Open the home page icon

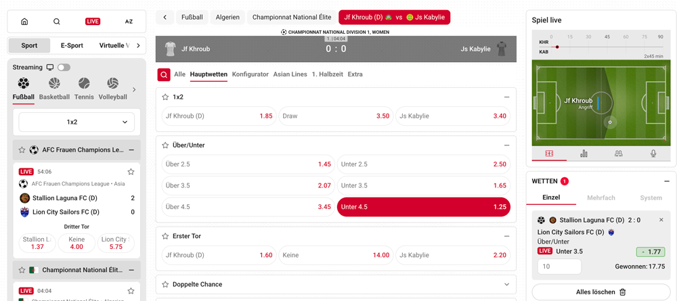pos(24,22)
